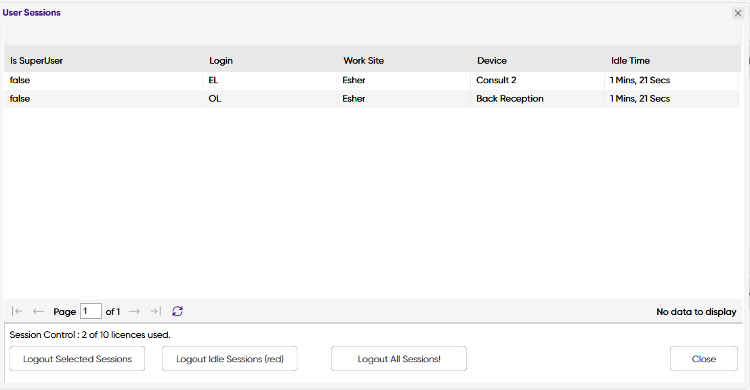Select the EL login cell
The width and height of the screenshot is (750, 390).
[270, 81]
